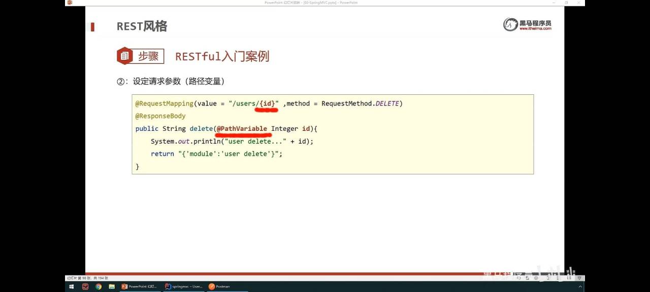Image resolution: width=650 pixels, height=292 pixels.
Task: Close the PowerPoint window
Action: tap(579, 3)
